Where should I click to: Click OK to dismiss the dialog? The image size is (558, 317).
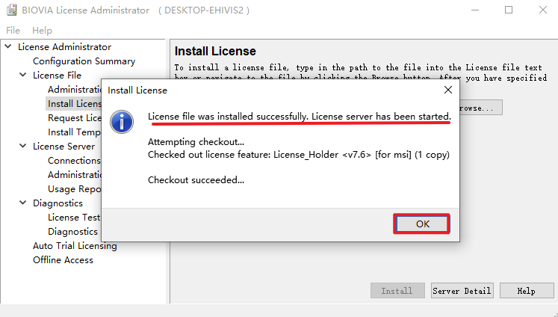(x=422, y=224)
